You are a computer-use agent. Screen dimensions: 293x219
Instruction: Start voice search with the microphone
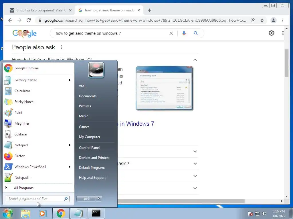[x=184, y=33]
